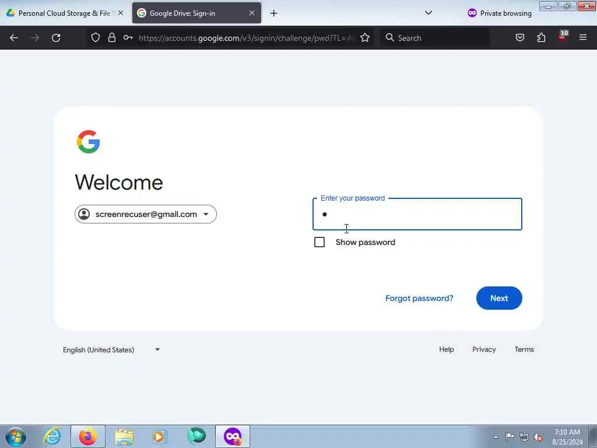Viewport: 597px width, 448px height.
Task: Open the network tray icon
Action: 524,437
